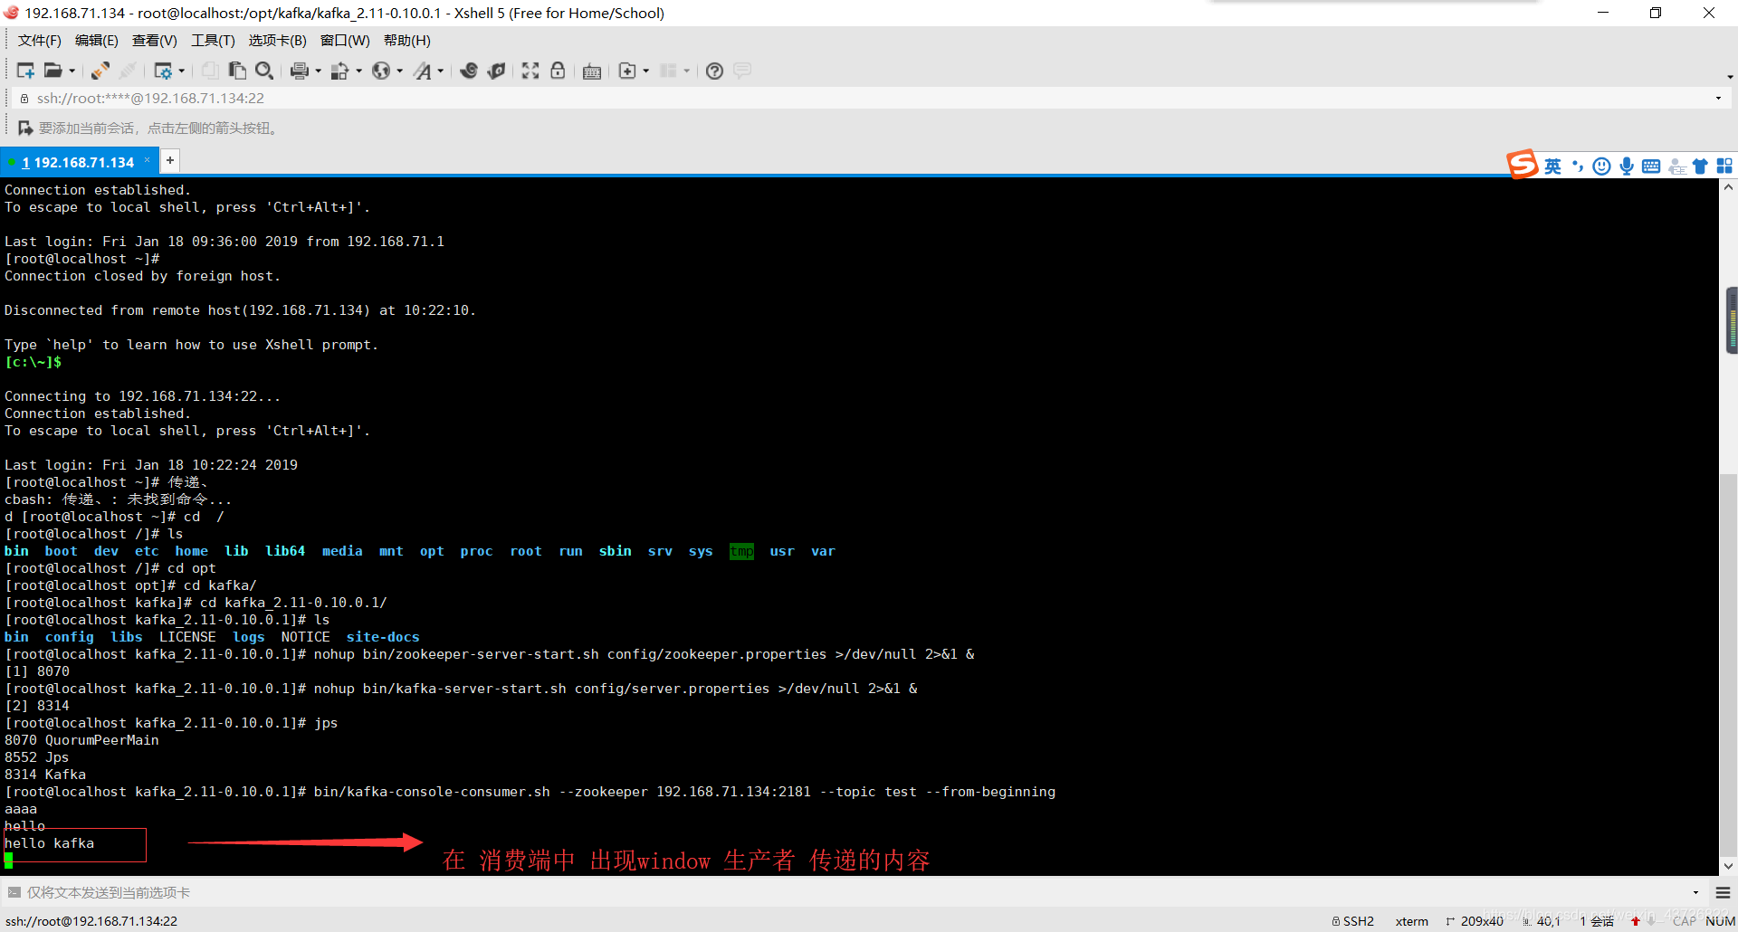Viewport: 1738px width, 932px height.
Task: Create a new session from the toolbar
Action: 25,71
